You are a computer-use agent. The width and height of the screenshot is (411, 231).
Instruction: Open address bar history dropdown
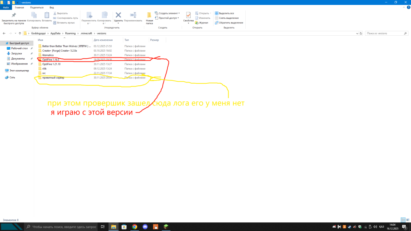(357, 34)
